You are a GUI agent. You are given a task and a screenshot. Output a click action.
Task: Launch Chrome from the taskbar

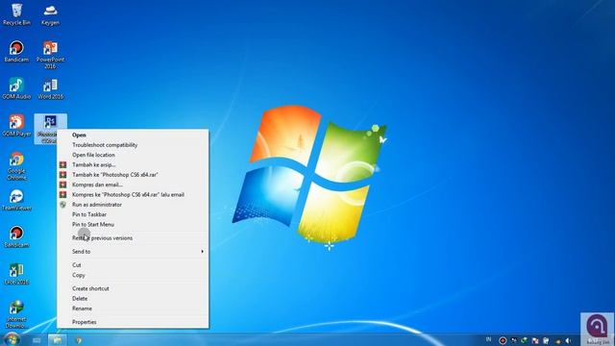coord(79,340)
